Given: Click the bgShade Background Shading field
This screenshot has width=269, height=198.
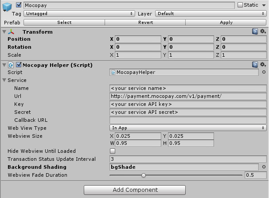Looking at the screenshot, I should 184,167.
